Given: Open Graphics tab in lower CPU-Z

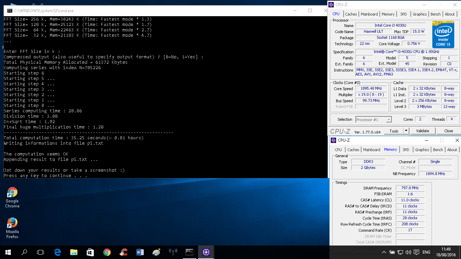Looking at the screenshot, I should (x=422, y=150).
